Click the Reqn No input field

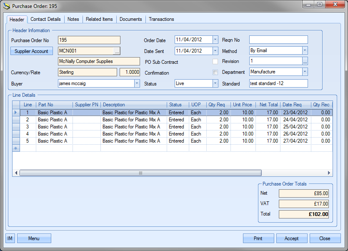point(278,40)
